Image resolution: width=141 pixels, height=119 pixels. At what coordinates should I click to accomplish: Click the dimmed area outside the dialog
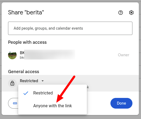(x=140, y=59)
